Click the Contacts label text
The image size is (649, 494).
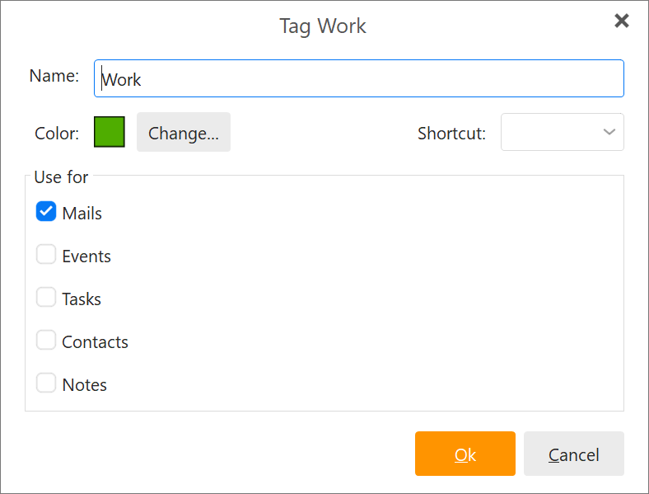click(x=96, y=342)
